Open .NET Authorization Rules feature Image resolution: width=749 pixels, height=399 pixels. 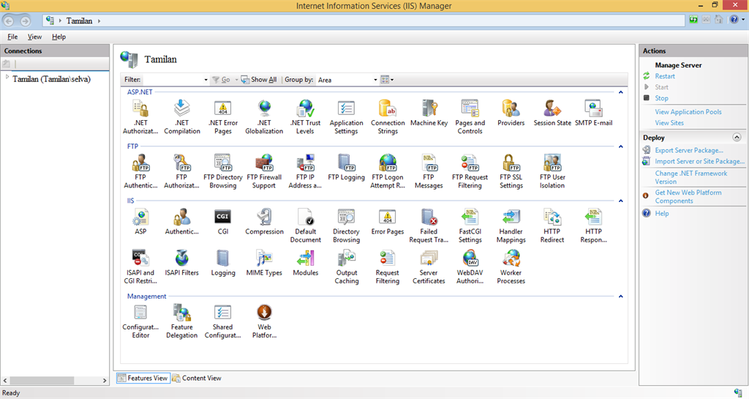[140, 117]
